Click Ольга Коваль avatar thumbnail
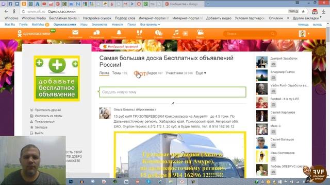 105,113
